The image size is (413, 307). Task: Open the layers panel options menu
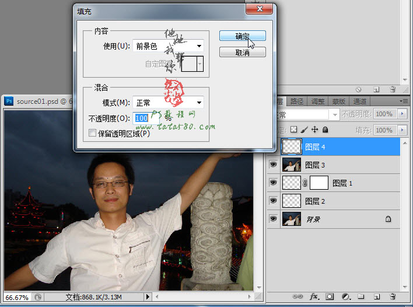pyautogui.click(x=404, y=101)
